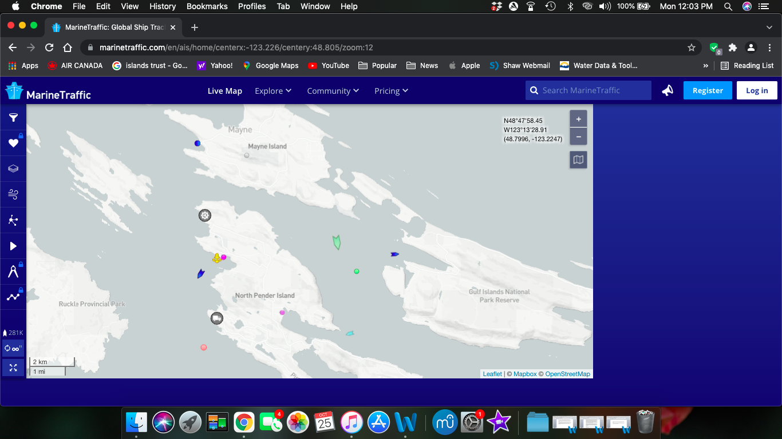782x439 pixels.
Task: Expand the Popular bookmarks folder
Action: click(377, 66)
